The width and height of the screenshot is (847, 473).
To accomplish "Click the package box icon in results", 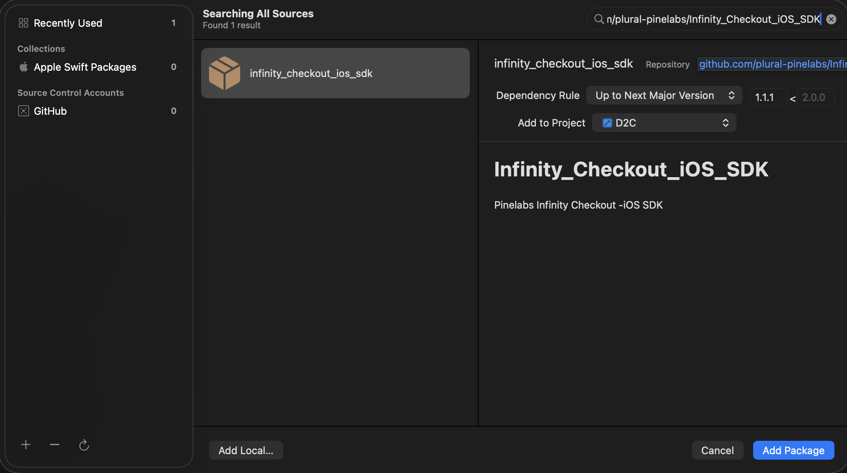I will (224, 73).
